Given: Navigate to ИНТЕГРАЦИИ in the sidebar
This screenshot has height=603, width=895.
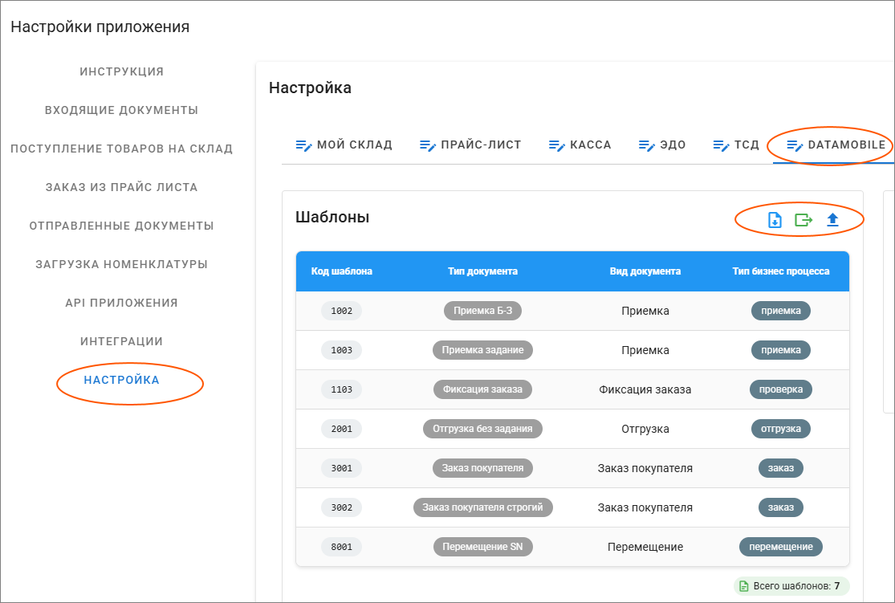Looking at the screenshot, I should tap(121, 341).
